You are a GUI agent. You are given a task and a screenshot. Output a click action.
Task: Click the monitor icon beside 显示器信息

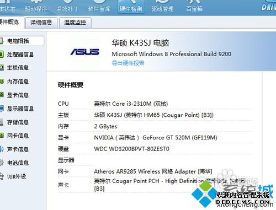[2, 109]
